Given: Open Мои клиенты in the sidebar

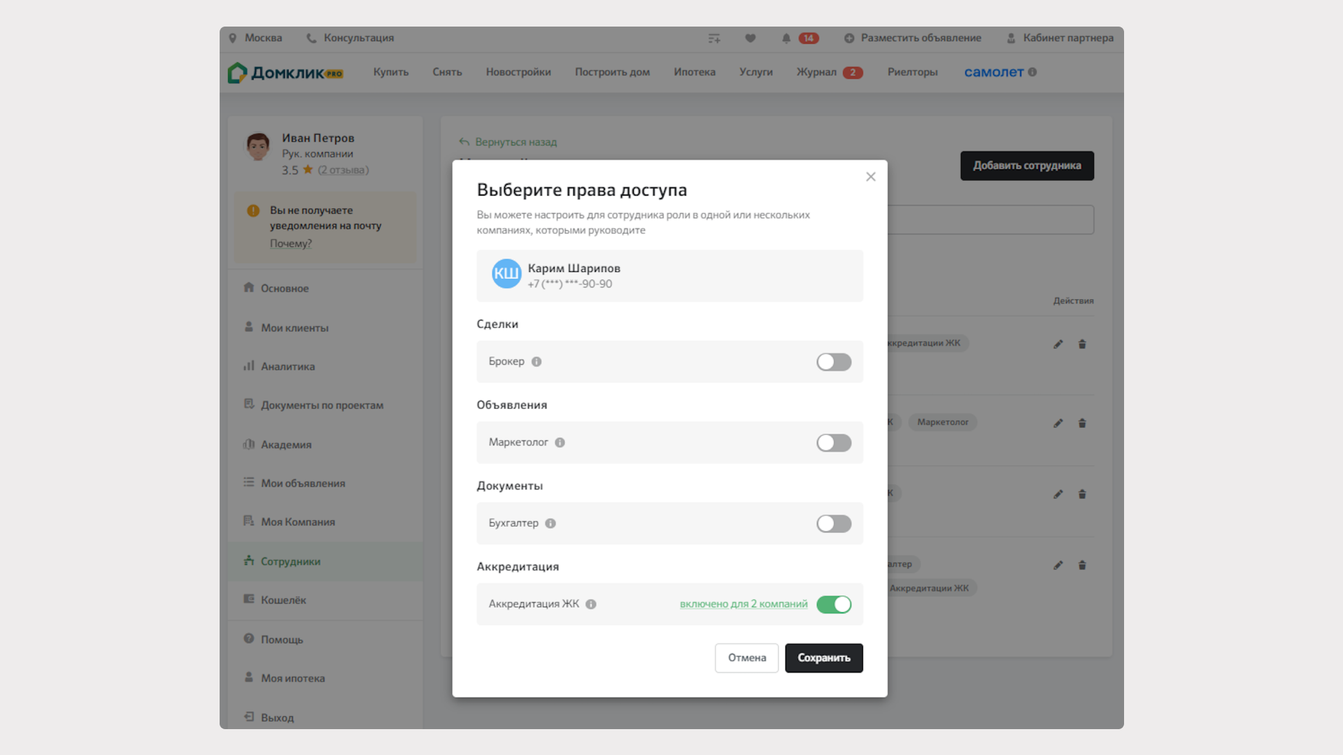Looking at the screenshot, I should pyautogui.click(x=325, y=327).
